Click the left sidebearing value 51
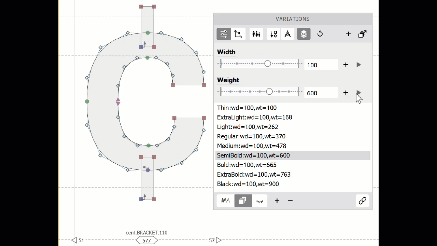The image size is (437, 246). pyautogui.click(x=81, y=241)
